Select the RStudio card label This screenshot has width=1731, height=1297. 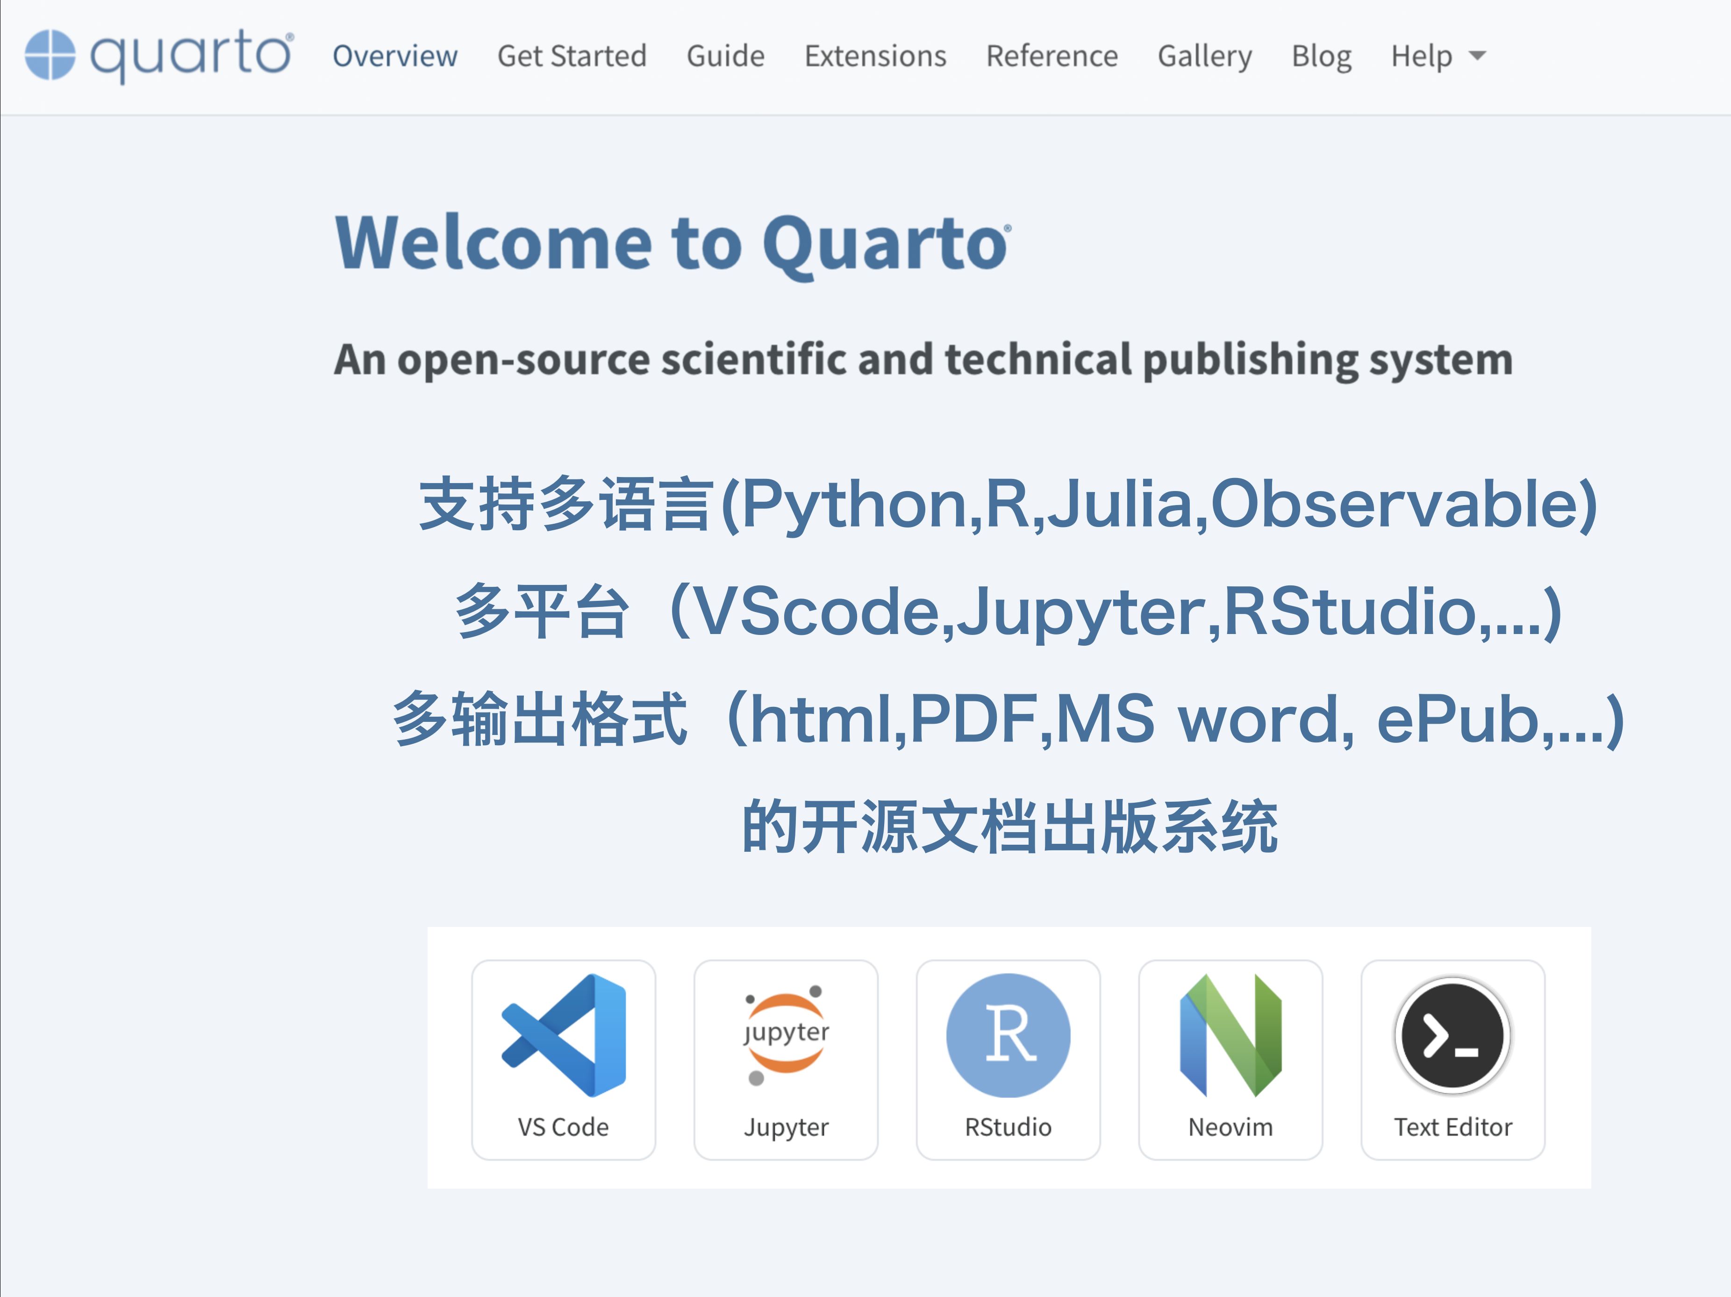coord(1008,1126)
